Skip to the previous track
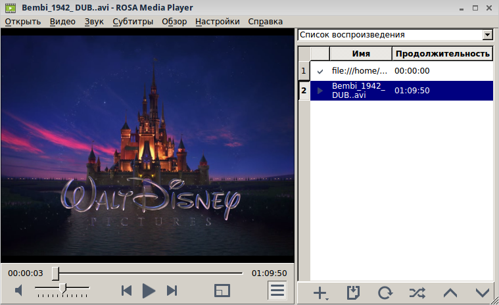This screenshot has height=305, width=499. 127,291
